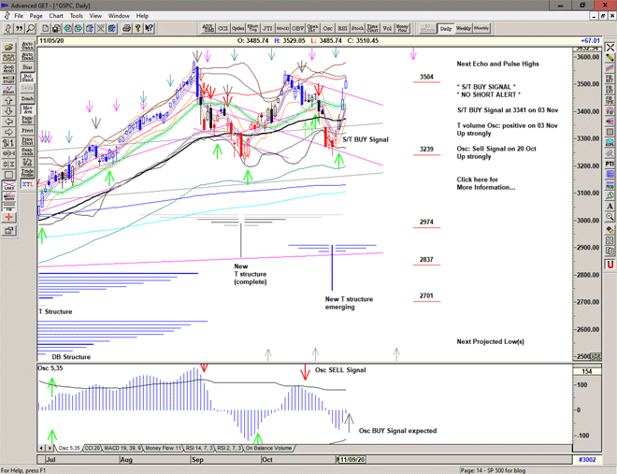Click the MACD study toolbar icon
Viewport: 617px width, 474px height.
click(x=285, y=29)
